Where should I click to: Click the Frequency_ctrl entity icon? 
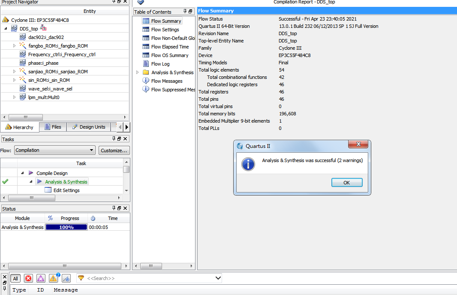tap(23, 54)
